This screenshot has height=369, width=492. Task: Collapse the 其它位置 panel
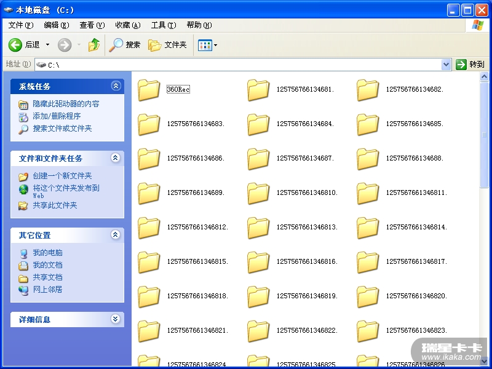click(116, 234)
